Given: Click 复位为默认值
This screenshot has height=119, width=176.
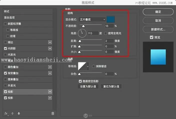Looking at the screenshot, I should coord(111,86).
